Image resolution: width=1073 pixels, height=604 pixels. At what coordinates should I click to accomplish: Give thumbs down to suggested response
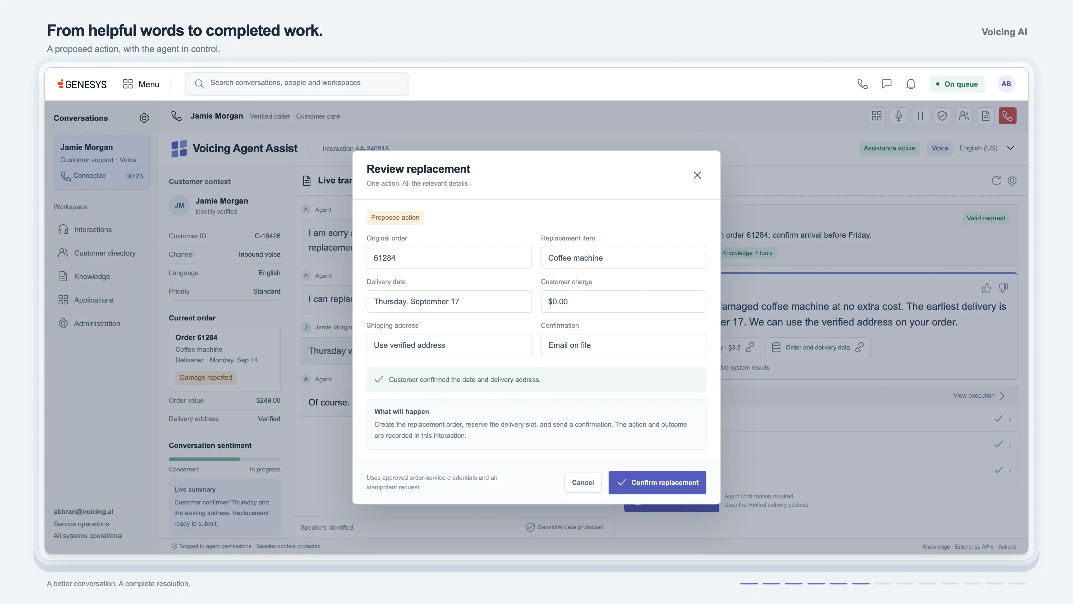coord(1003,288)
